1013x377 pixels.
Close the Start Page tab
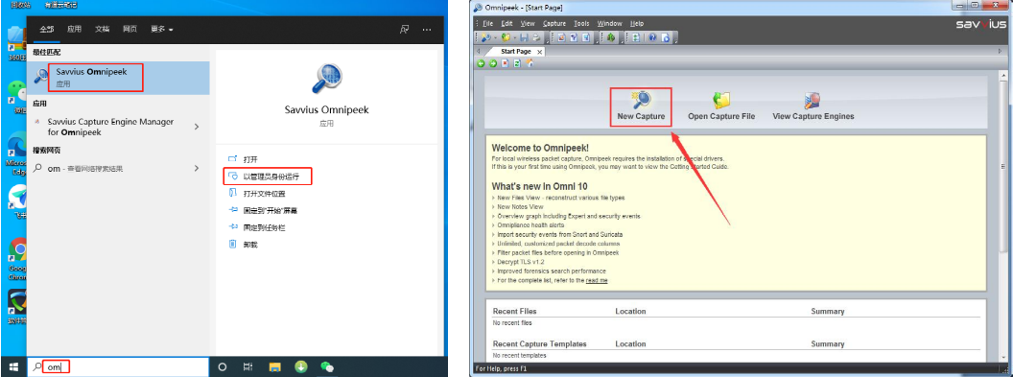tap(539, 52)
